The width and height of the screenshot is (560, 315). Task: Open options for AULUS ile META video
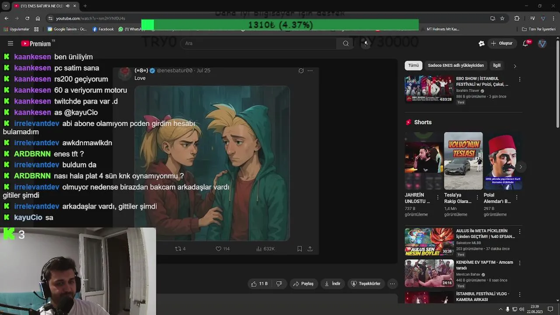coord(519,231)
